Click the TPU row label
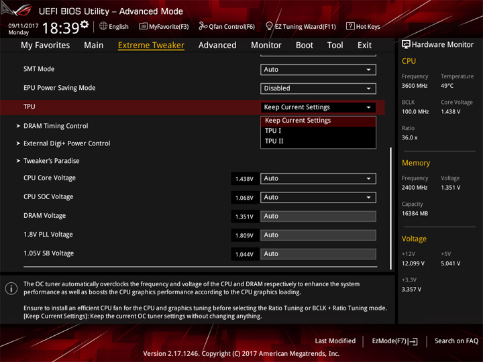 [x=30, y=107]
